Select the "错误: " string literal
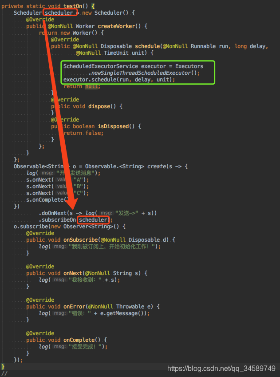Screen dimensions: 280x377 80,313
